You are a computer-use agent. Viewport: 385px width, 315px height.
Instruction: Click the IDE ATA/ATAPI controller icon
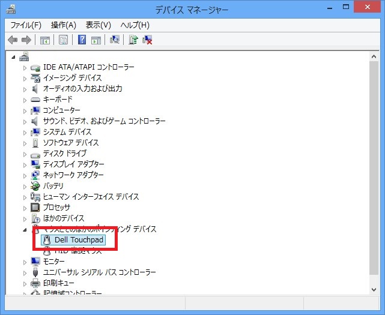point(35,67)
